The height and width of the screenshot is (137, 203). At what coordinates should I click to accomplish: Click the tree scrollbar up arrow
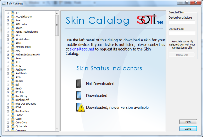57,13
